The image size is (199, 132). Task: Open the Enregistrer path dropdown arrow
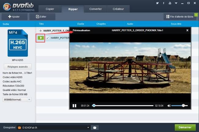pos(88,127)
